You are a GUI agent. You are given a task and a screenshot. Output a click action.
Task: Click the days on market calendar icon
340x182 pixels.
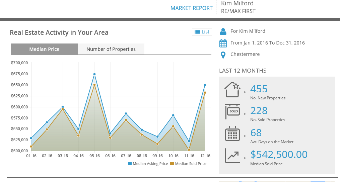(232, 133)
